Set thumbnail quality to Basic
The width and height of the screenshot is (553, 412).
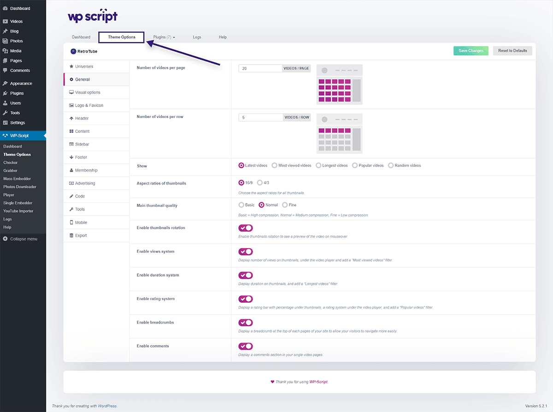pos(241,205)
